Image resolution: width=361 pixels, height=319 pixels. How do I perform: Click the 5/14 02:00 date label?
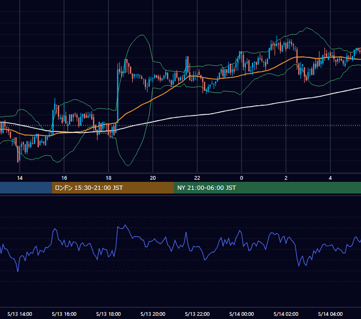(x=286, y=314)
